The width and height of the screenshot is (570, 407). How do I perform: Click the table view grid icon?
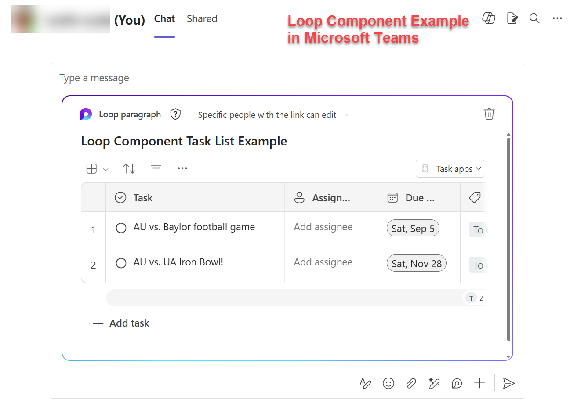(91, 168)
